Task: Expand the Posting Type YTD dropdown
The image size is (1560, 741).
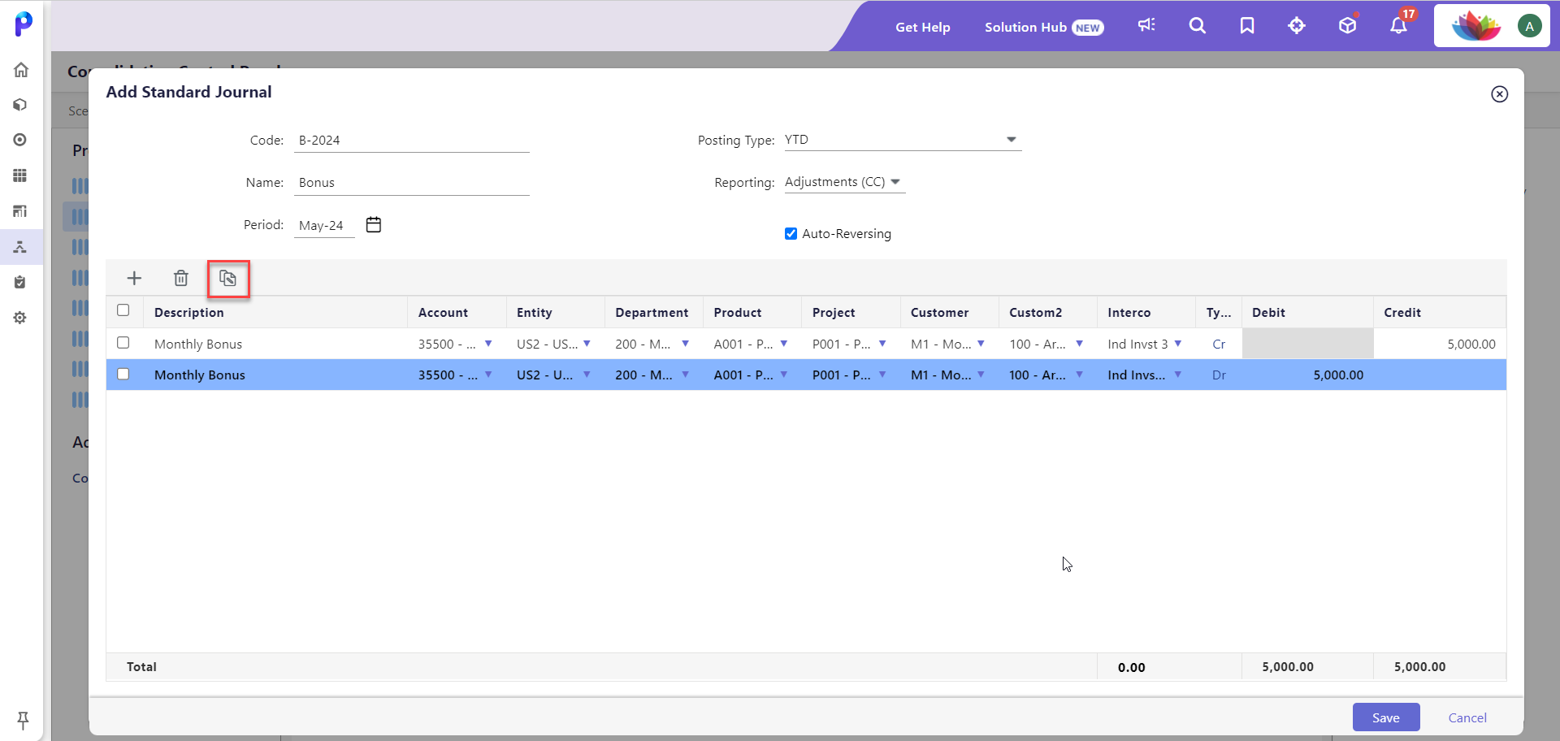Action: click(x=1011, y=140)
